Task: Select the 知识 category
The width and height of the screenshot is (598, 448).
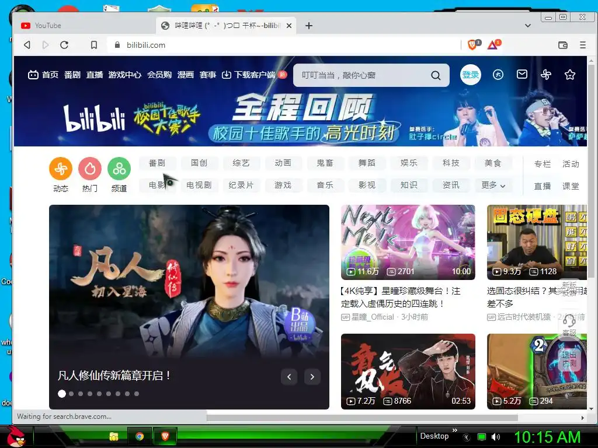Action: coord(409,185)
